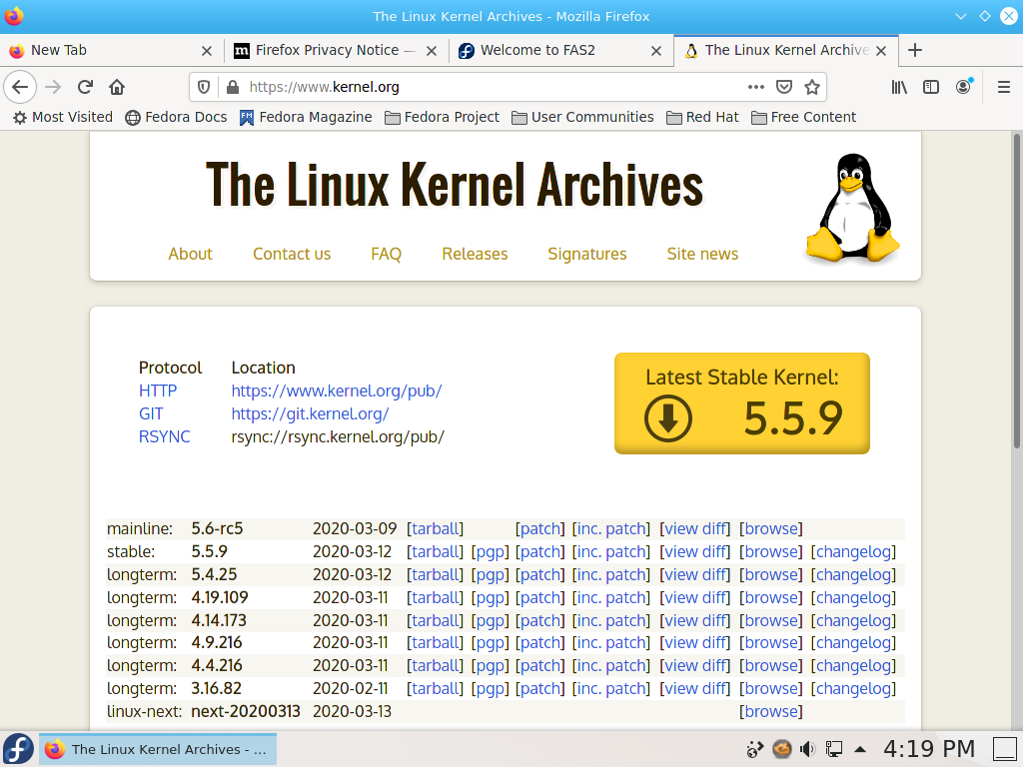View diff for longterm 4.14.173
This screenshot has height=767, width=1023.
(x=695, y=620)
